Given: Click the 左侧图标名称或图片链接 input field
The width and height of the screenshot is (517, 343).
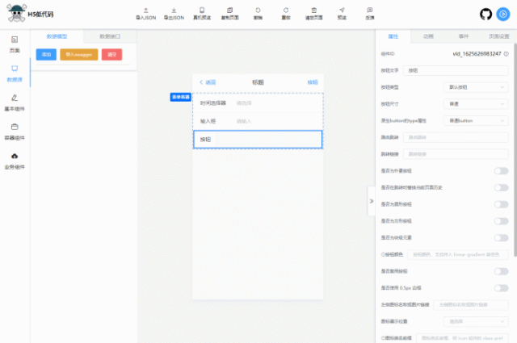Looking at the screenshot, I should (471, 305).
